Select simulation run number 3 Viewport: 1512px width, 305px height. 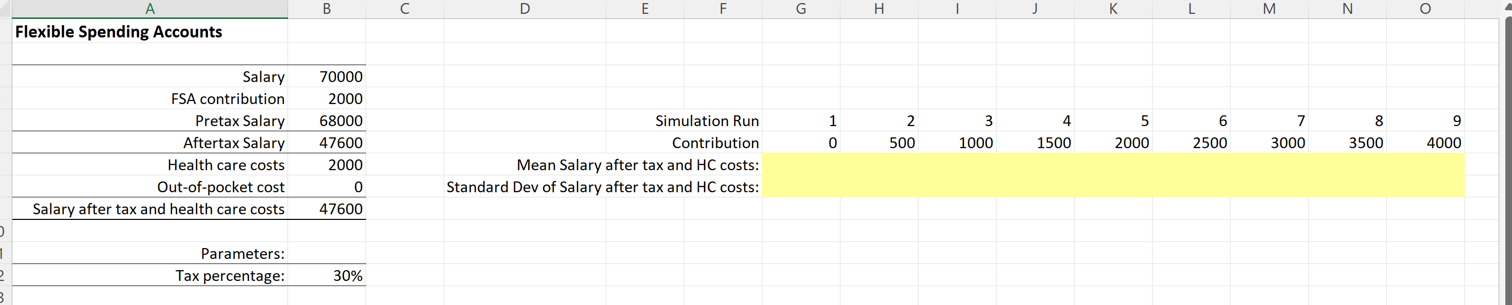(958, 121)
